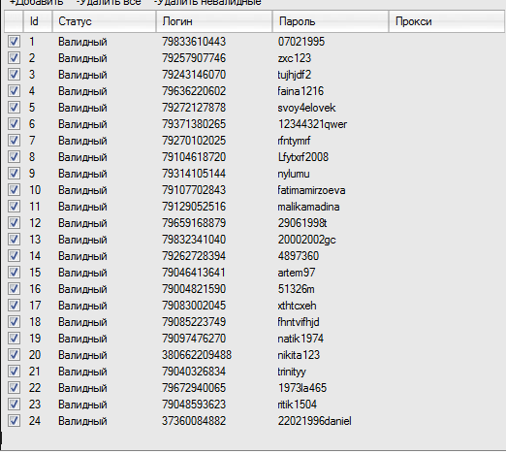This screenshot has height=454, width=506.
Task: Select the Валидный status cell in row 3
Action: (x=82, y=75)
